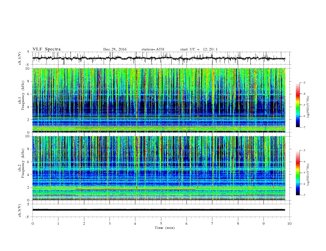Click the "5" tick on ch.3(V) axis

click(28, 204)
